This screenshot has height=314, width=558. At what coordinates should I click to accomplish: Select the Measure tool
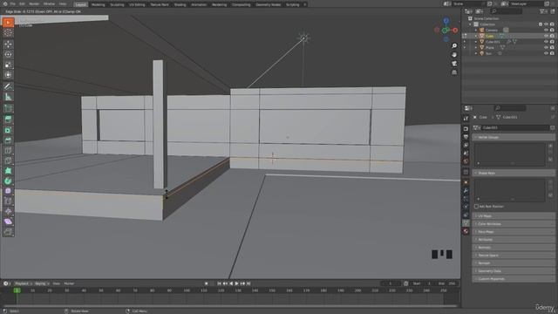[x=8, y=97]
